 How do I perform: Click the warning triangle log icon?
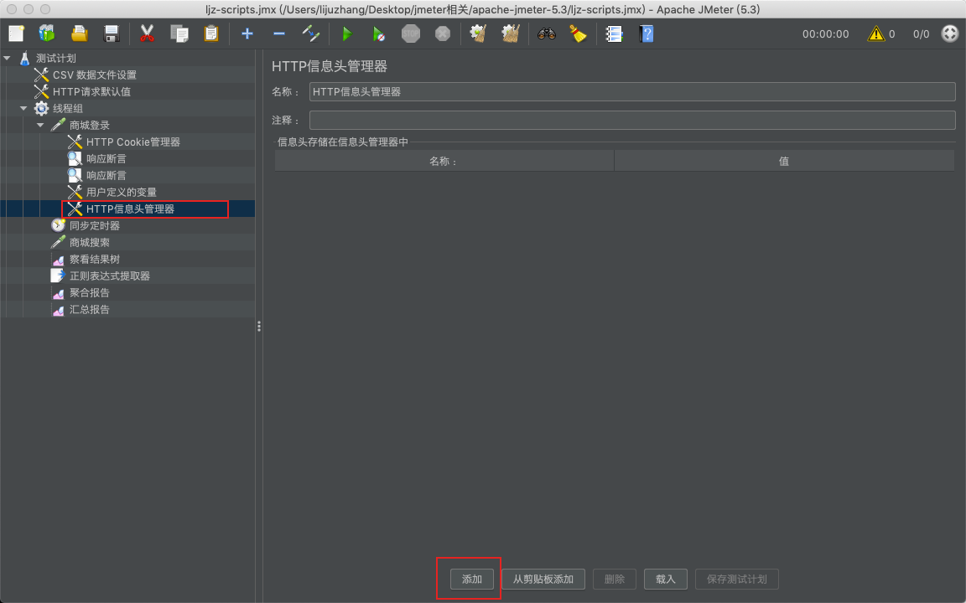point(875,33)
